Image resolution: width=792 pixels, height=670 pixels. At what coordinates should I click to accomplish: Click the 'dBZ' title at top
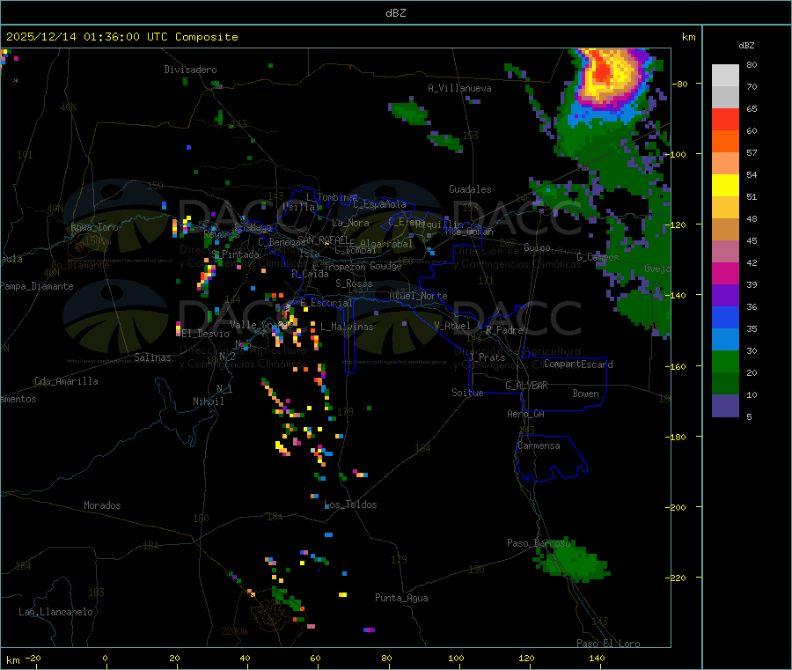tap(395, 13)
